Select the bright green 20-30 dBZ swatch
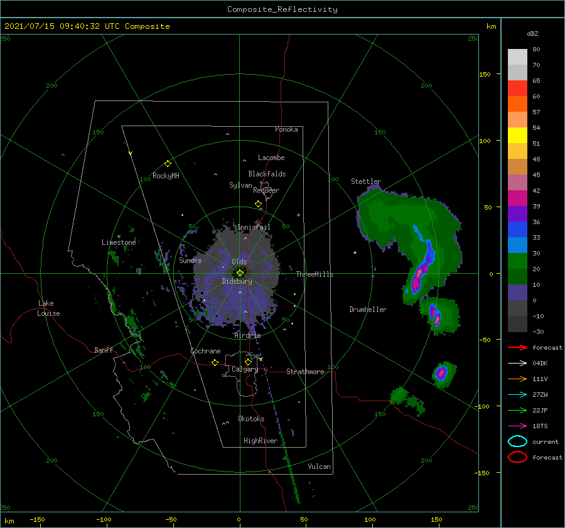 [x=517, y=261]
